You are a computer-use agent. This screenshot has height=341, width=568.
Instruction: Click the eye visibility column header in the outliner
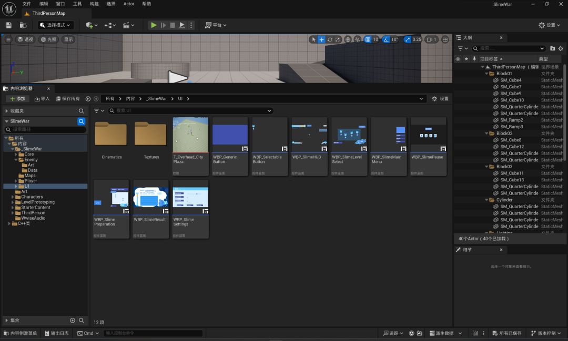pyautogui.click(x=458, y=59)
